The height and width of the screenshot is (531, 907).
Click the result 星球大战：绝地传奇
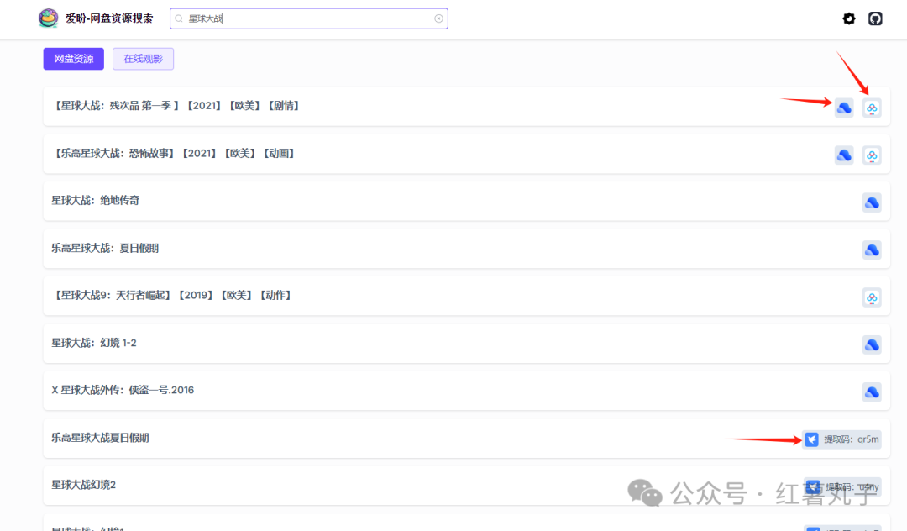(x=96, y=201)
